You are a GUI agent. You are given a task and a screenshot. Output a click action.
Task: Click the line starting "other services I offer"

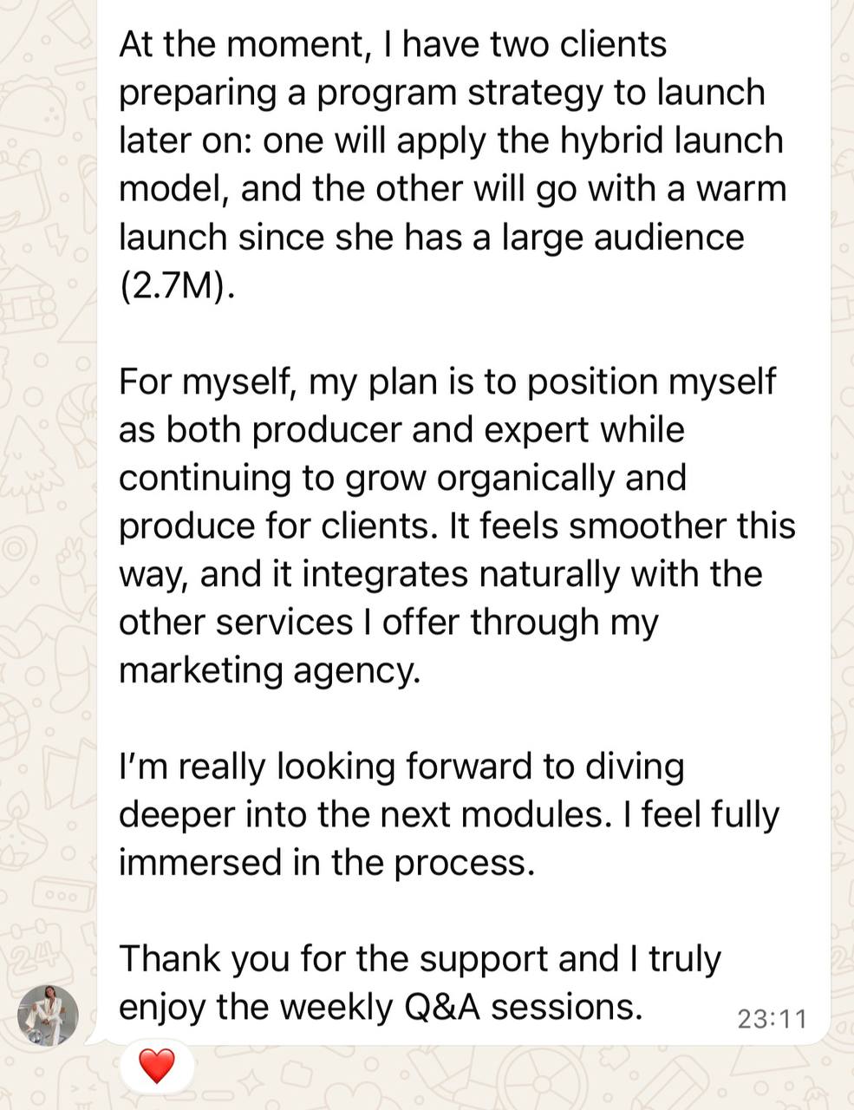tap(388, 622)
